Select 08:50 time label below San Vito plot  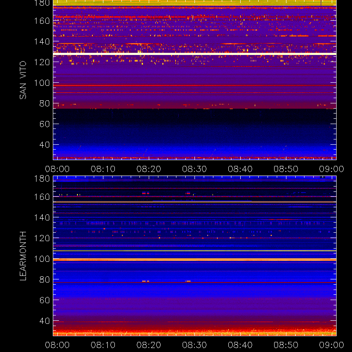coord(286,169)
